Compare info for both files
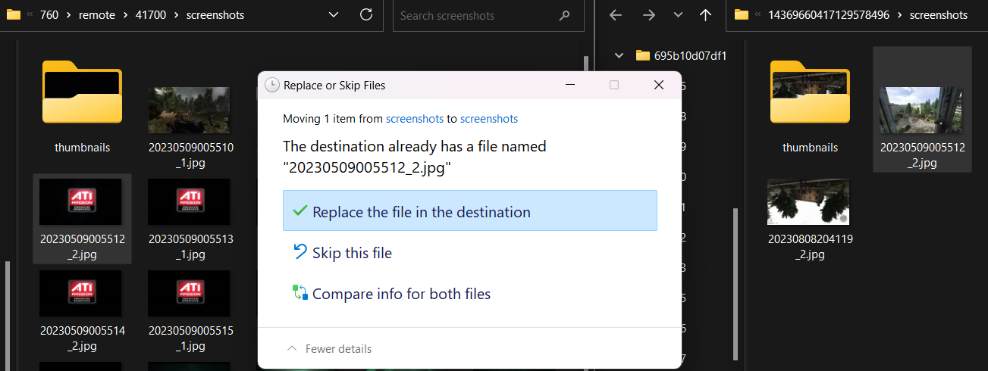 [x=401, y=294]
